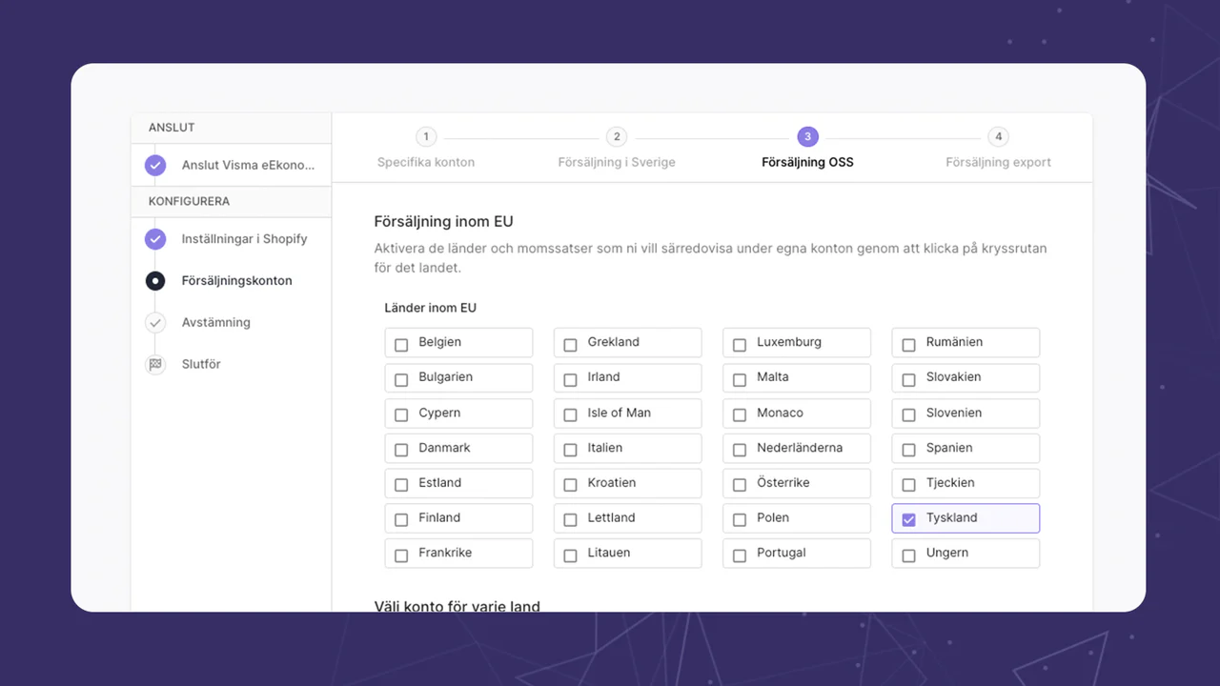Viewport: 1220px width, 686px height.
Task: Click the finish flag icon beside Slutför
Action: (155, 365)
